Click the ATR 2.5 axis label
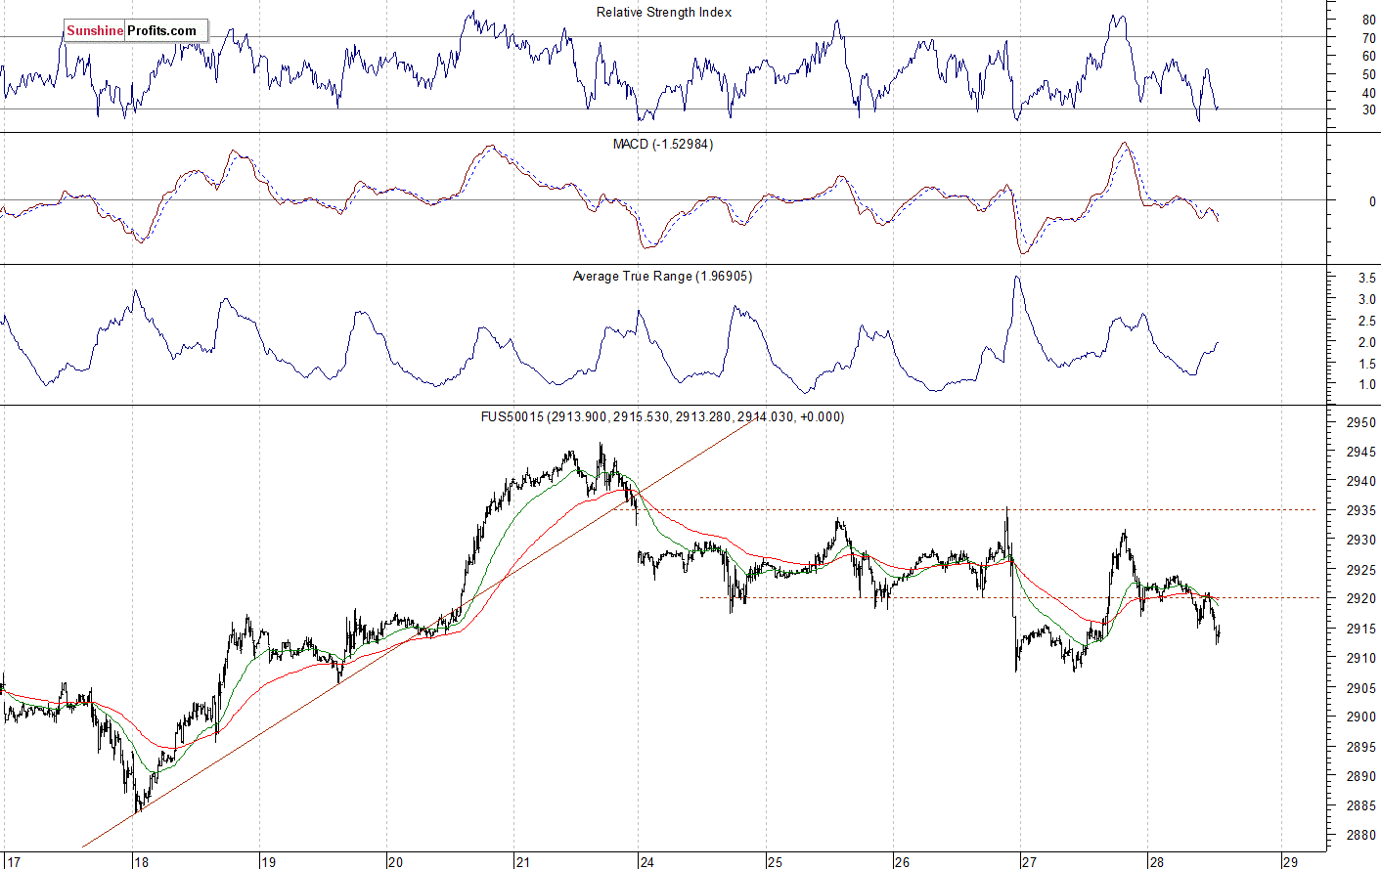Image resolution: width=1381 pixels, height=869 pixels. (x=1366, y=322)
